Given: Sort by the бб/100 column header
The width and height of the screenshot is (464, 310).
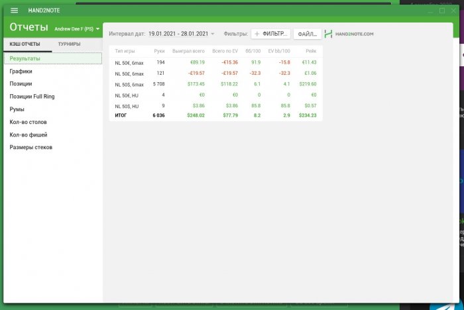Looking at the screenshot, I should (x=253, y=51).
